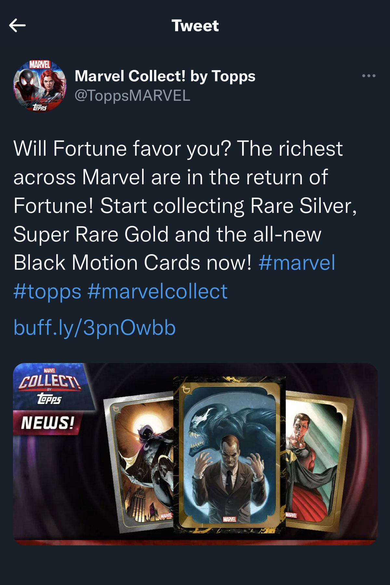390x585 pixels.
Task: Tap the Marvel Collect! by Topps name
Action: pos(165,76)
